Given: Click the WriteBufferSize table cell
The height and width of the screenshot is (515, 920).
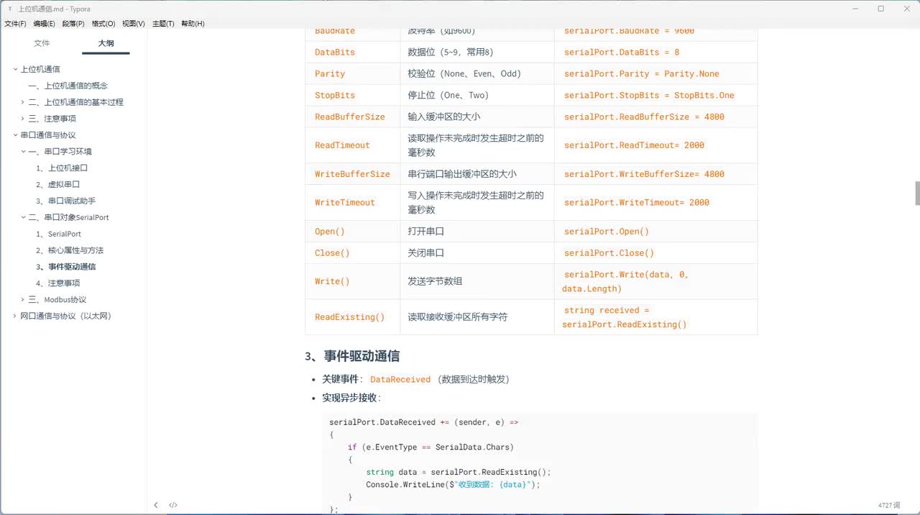Looking at the screenshot, I should pos(353,174).
